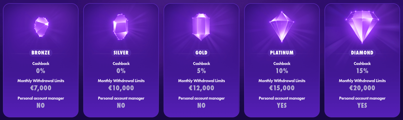Viewport: 403px width, 120px height.
Task: Select the GOLD tier label
Action: click(x=201, y=53)
